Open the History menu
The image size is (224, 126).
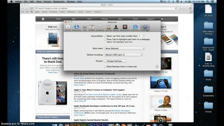pyautogui.click(x=47, y=1)
